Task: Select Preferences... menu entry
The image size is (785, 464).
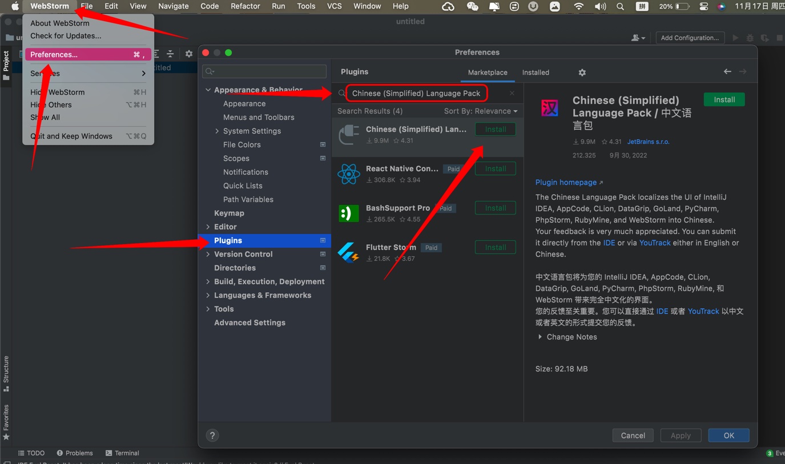Action: click(x=88, y=54)
